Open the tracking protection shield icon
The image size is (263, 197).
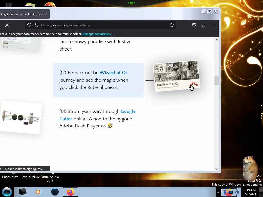(x=29, y=25)
